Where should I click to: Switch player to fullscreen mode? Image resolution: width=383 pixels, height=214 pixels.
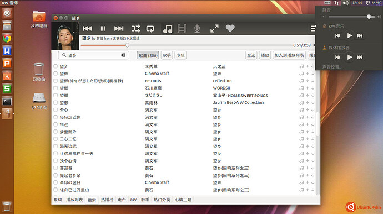pyautogui.click(x=214, y=29)
